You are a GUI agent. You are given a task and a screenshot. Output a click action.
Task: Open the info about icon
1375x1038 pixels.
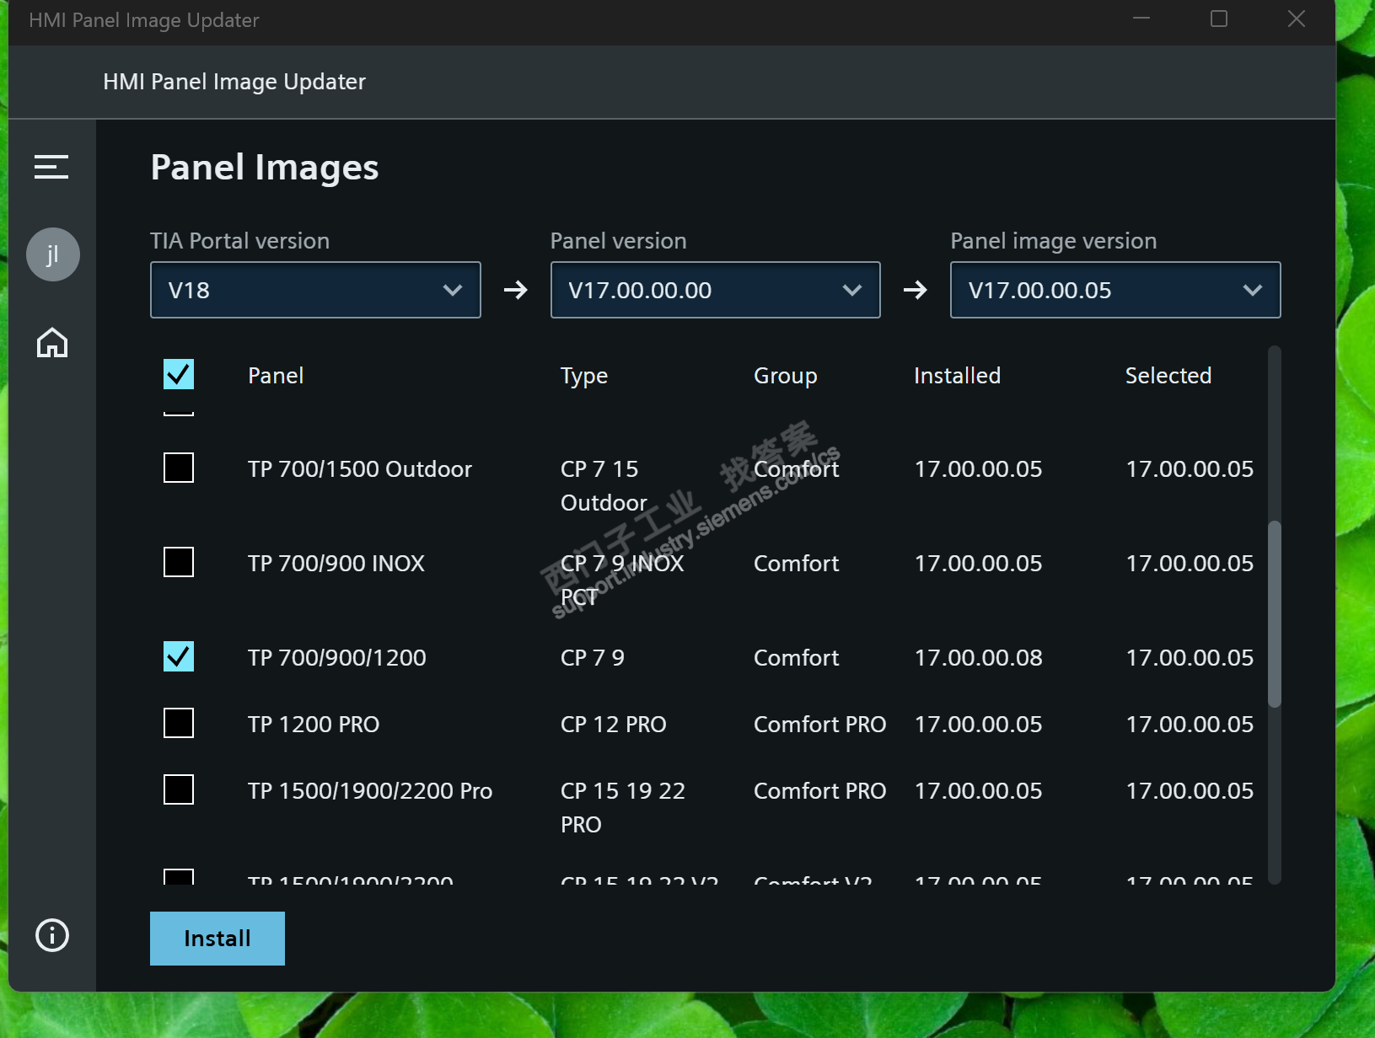click(x=52, y=935)
